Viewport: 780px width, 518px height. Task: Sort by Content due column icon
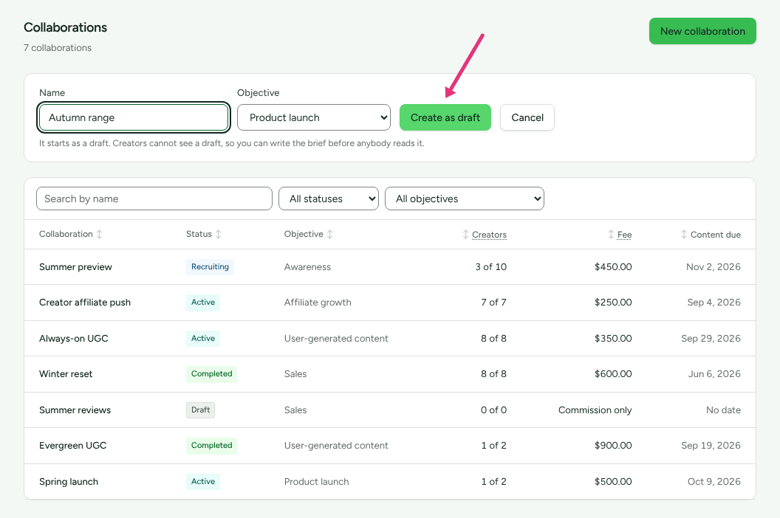point(684,234)
